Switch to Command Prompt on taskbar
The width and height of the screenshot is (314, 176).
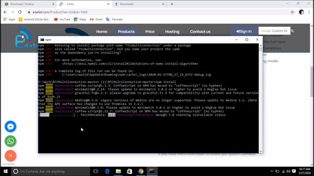click(x=152, y=171)
